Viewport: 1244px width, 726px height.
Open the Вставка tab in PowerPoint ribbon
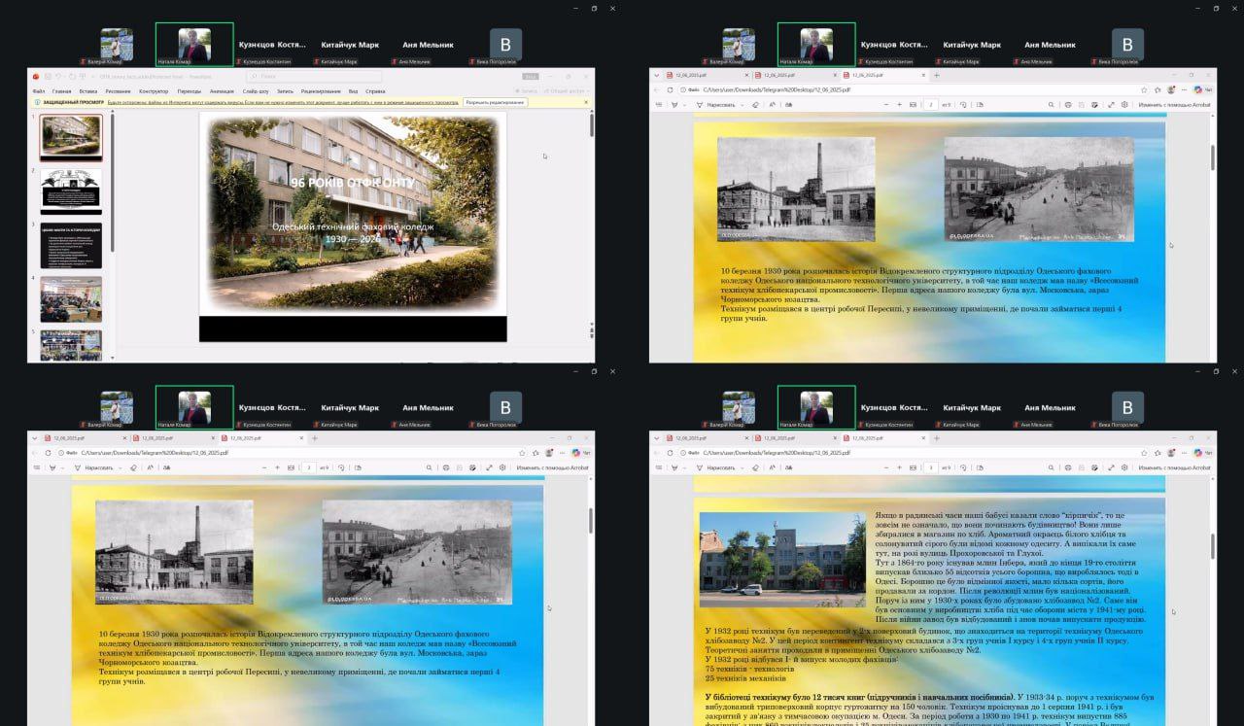click(x=87, y=91)
